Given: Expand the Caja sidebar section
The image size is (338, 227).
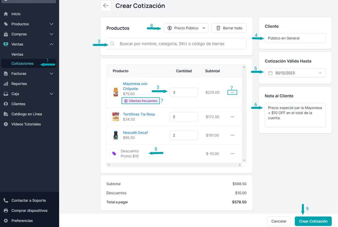Looking at the screenshot, I should (51, 94).
